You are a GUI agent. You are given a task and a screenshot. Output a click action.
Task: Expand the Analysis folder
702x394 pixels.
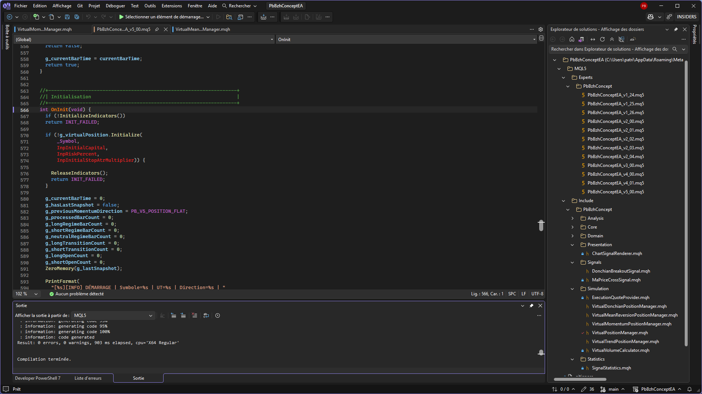[572, 218]
